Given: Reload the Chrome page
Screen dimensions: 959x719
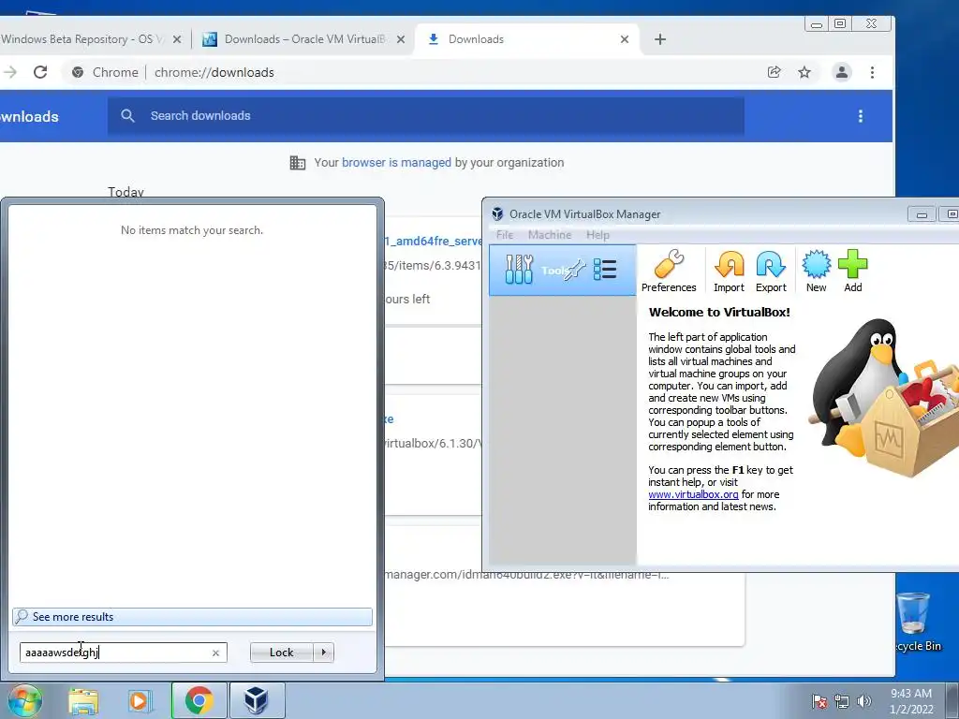Looking at the screenshot, I should pyautogui.click(x=40, y=72).
